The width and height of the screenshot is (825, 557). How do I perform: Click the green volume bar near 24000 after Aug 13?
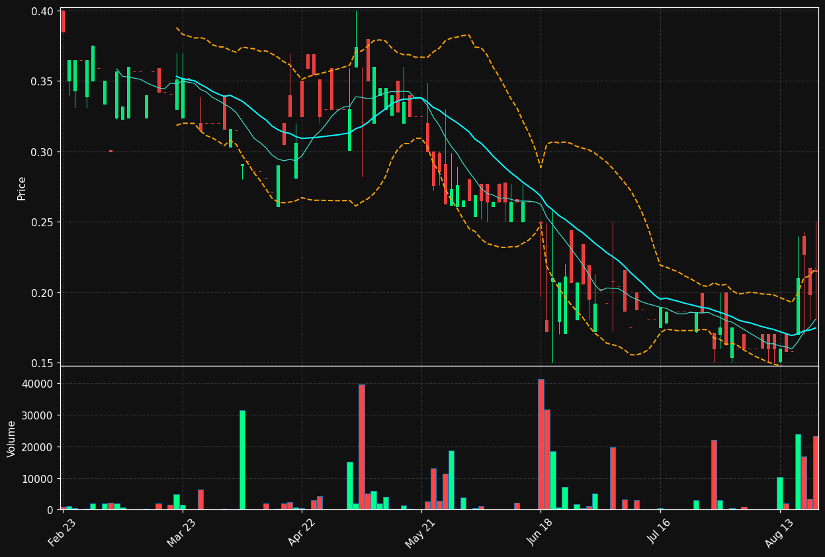pyautogui.click(x=798, y=472)
